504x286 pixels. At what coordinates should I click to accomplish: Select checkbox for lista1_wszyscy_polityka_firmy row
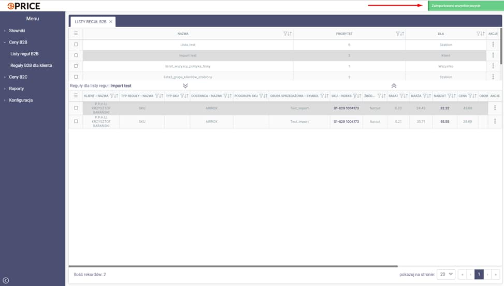point(76,66)
